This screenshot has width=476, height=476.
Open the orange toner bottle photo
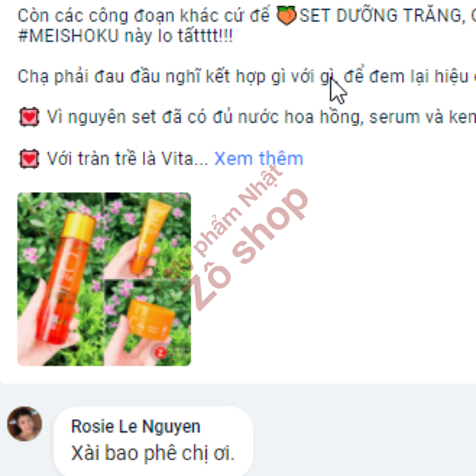tap(60, 279)
